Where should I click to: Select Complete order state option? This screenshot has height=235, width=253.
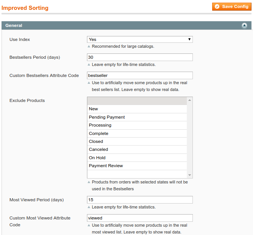coord(137,133)
